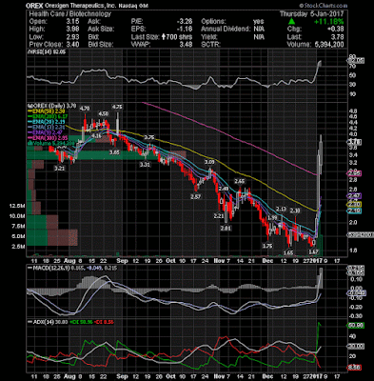
Task: Click the 3.09 price high annotation
Action: click(209, 162)
